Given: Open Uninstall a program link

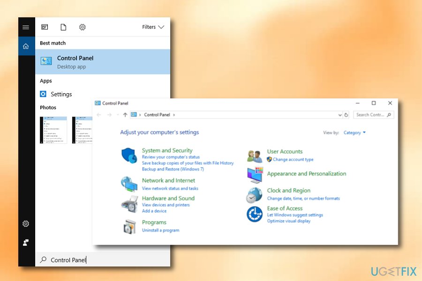Looking at the screenshot, I should pyautogui.click(x=161, y=230).
